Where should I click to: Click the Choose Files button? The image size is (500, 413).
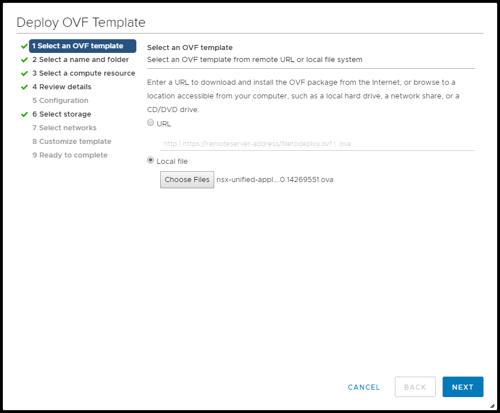pyautogui.click(x=187, y=180)
